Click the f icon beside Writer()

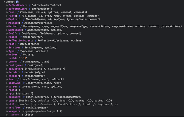pos(21,55)
